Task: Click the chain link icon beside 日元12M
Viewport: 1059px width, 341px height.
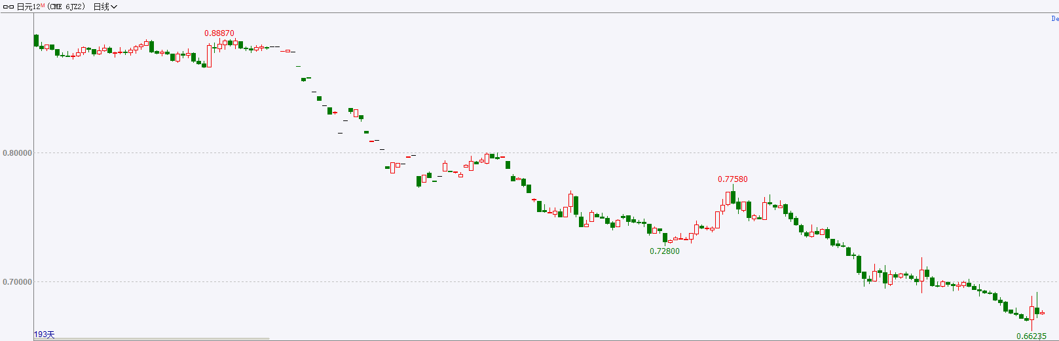Action: [9, 7]
